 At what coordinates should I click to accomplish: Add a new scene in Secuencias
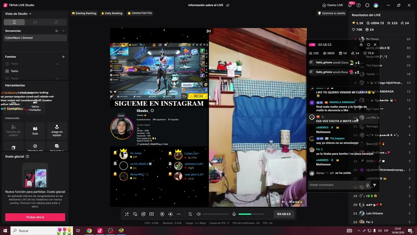pos(64,31)
